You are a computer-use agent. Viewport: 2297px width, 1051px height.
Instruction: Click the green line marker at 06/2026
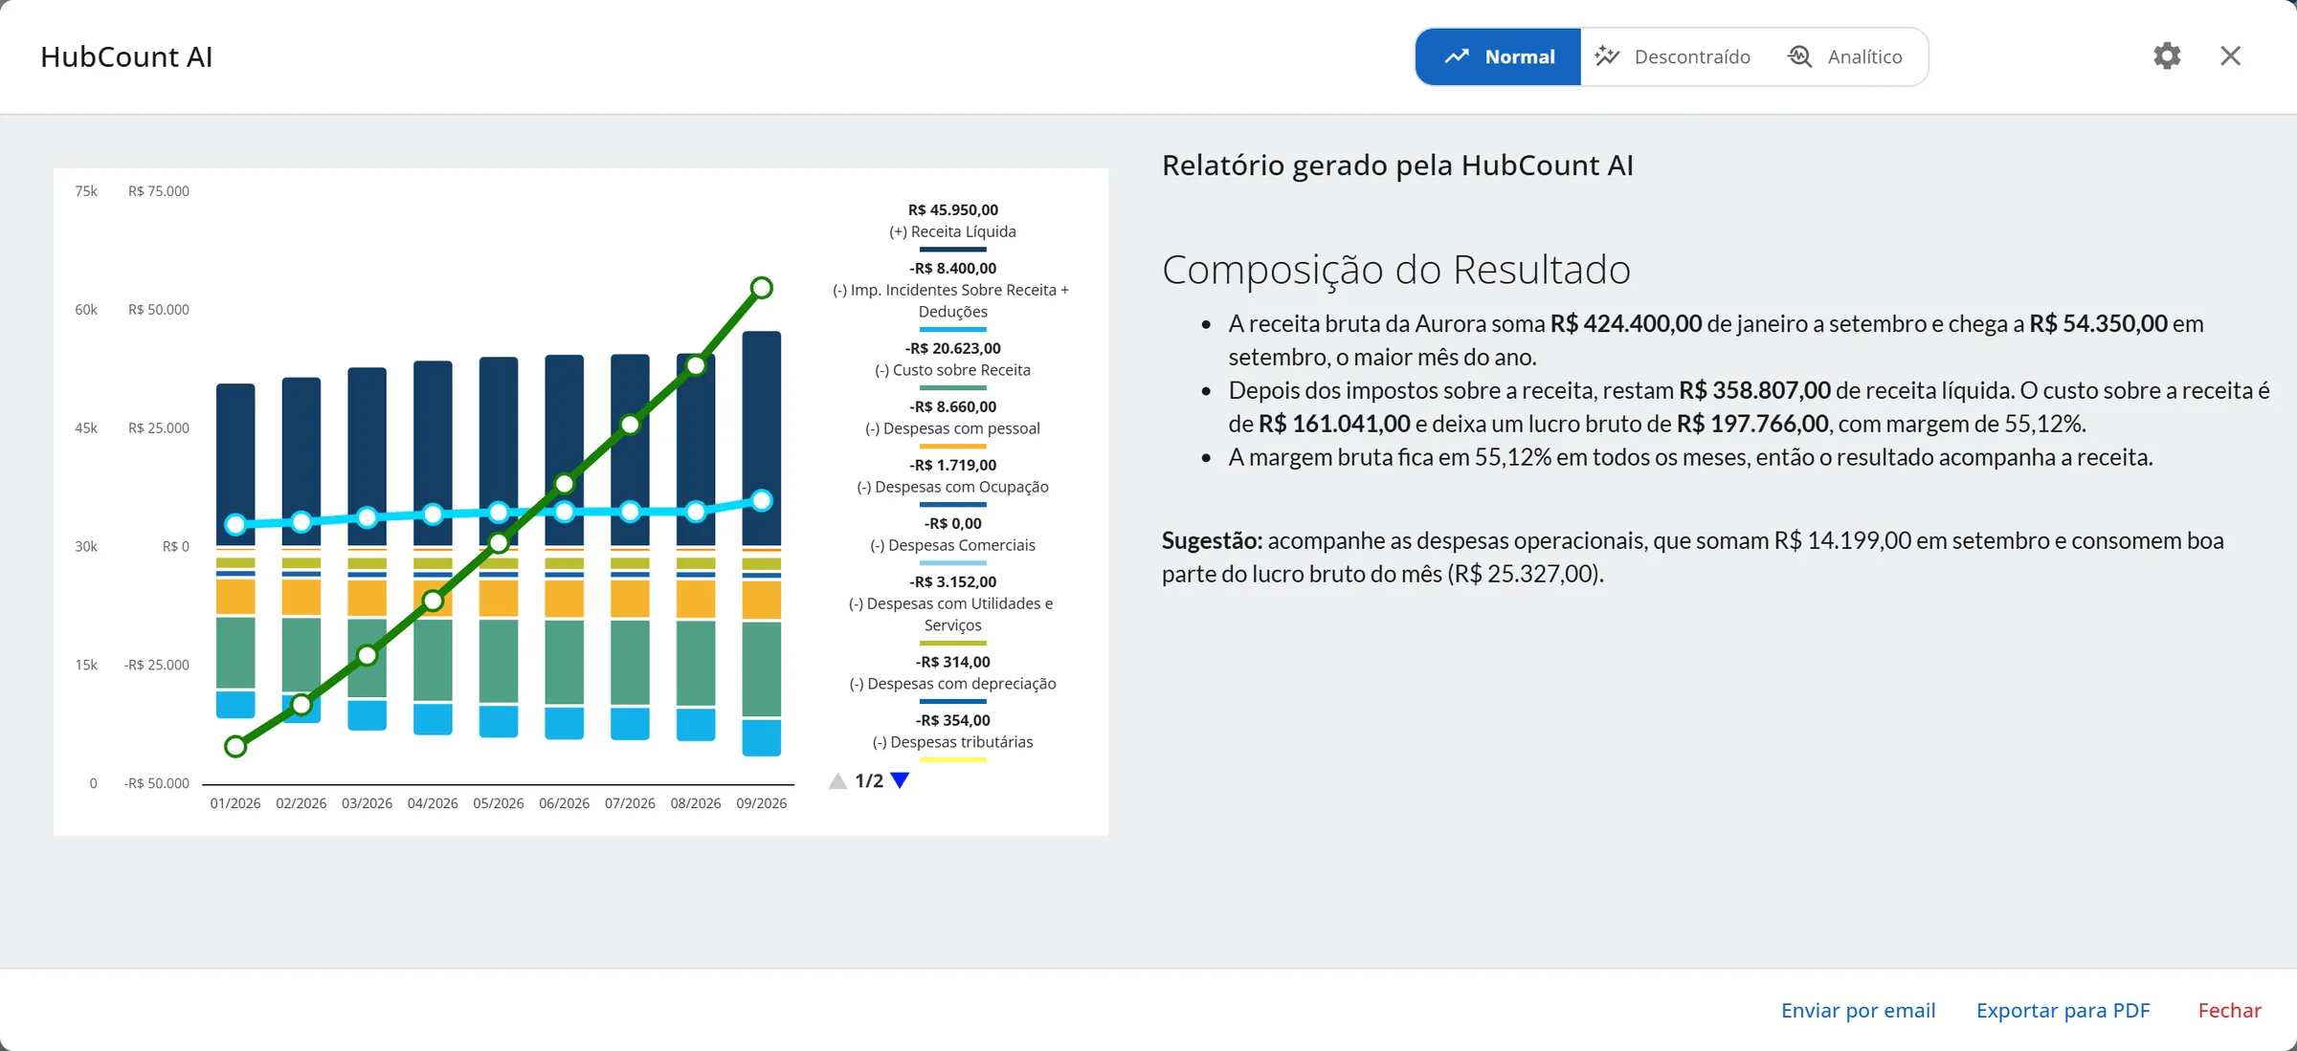(565, 484)
